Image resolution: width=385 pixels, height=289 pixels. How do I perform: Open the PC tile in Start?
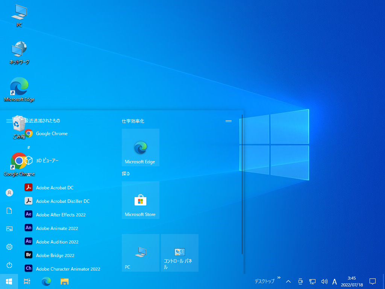[141, 252]
